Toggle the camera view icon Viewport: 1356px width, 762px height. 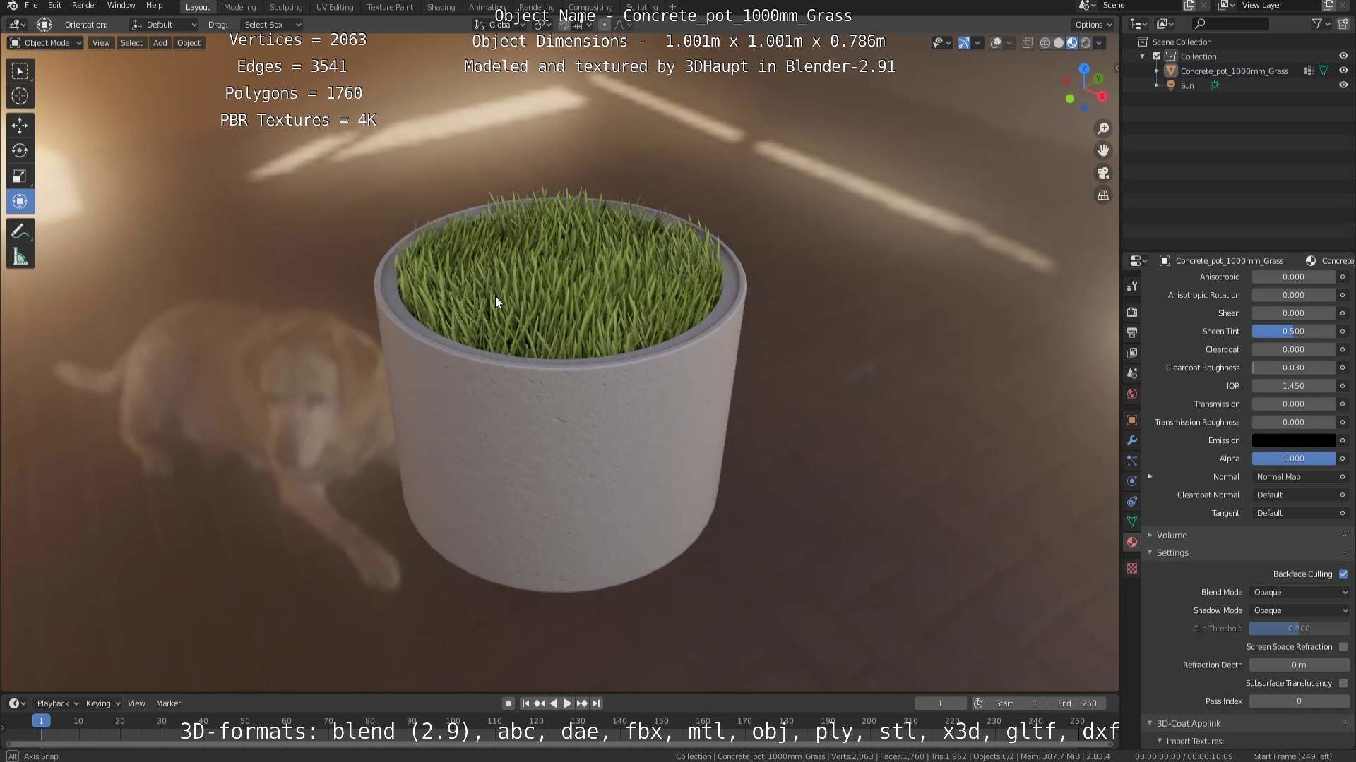[1102, 173]
